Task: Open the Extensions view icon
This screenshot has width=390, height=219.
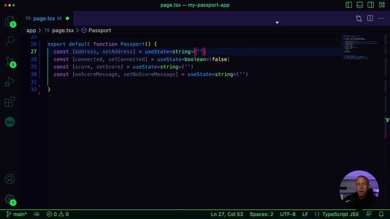Action: pos(10,102)
